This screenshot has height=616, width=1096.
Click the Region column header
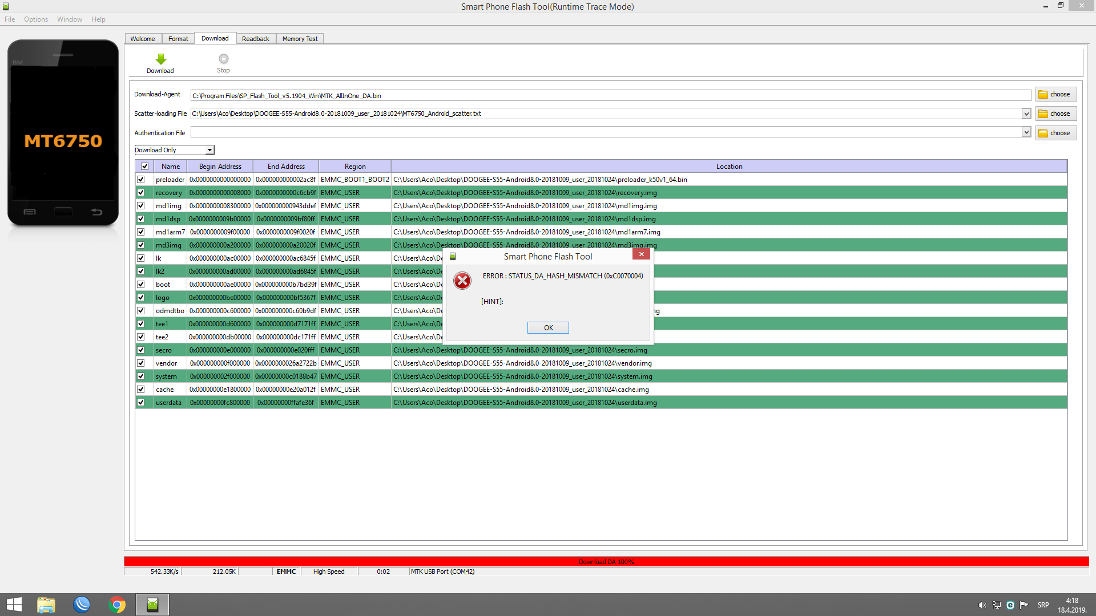coord(355,167)
